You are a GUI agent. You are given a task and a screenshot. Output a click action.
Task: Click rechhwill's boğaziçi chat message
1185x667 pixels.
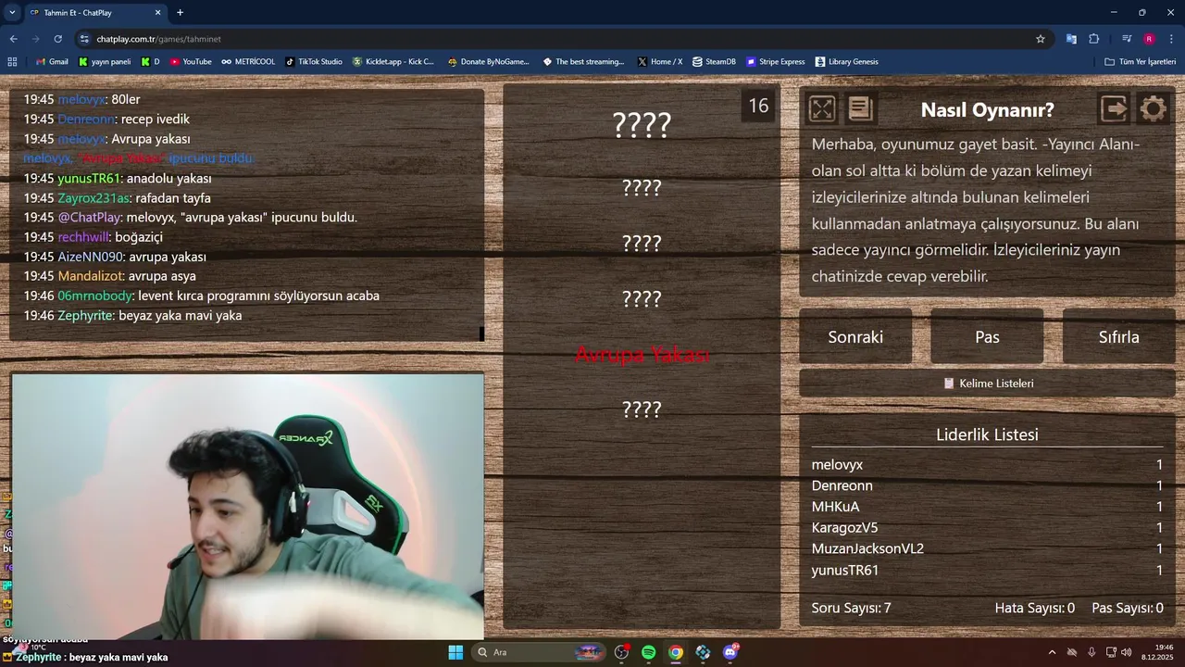pos(93,237)
